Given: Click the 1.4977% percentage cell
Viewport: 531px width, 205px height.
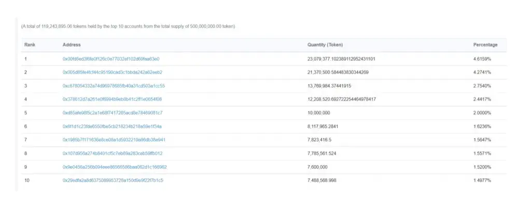Looking at the screenshot, I should 482,181.
